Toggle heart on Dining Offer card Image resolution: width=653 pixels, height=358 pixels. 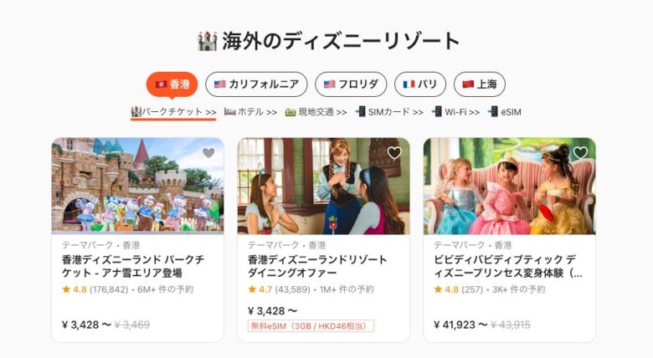point(394,153)
